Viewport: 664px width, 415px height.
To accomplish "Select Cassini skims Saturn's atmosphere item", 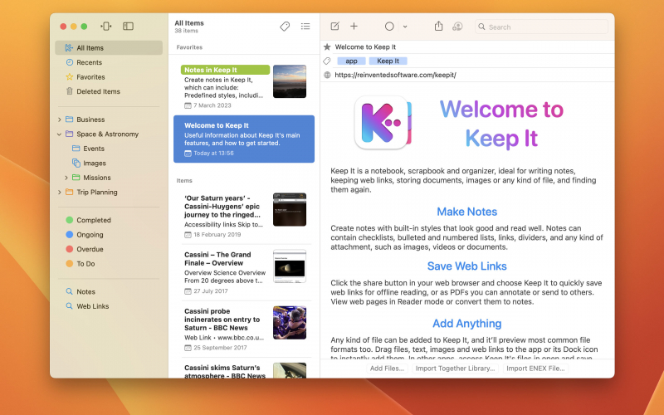I will 244,369.
